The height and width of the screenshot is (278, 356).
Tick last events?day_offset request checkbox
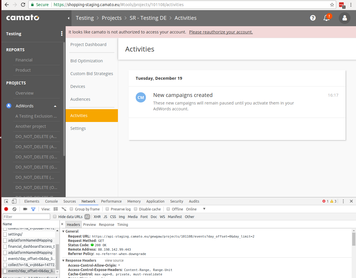pyautogui.click(x=5, y=271)
